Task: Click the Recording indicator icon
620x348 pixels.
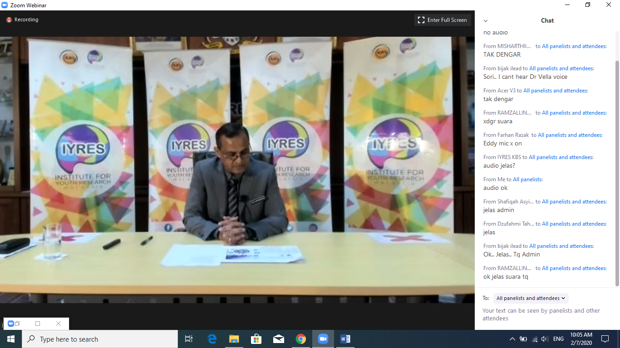Action: pos(9,20)
